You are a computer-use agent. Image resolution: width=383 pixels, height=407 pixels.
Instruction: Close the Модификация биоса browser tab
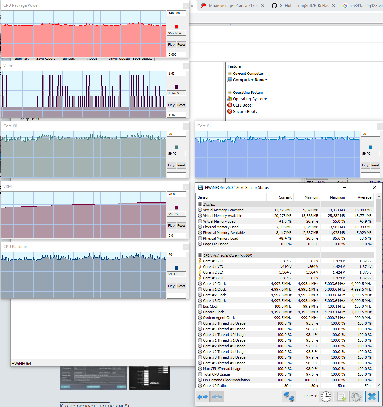[x=263, y=6]
